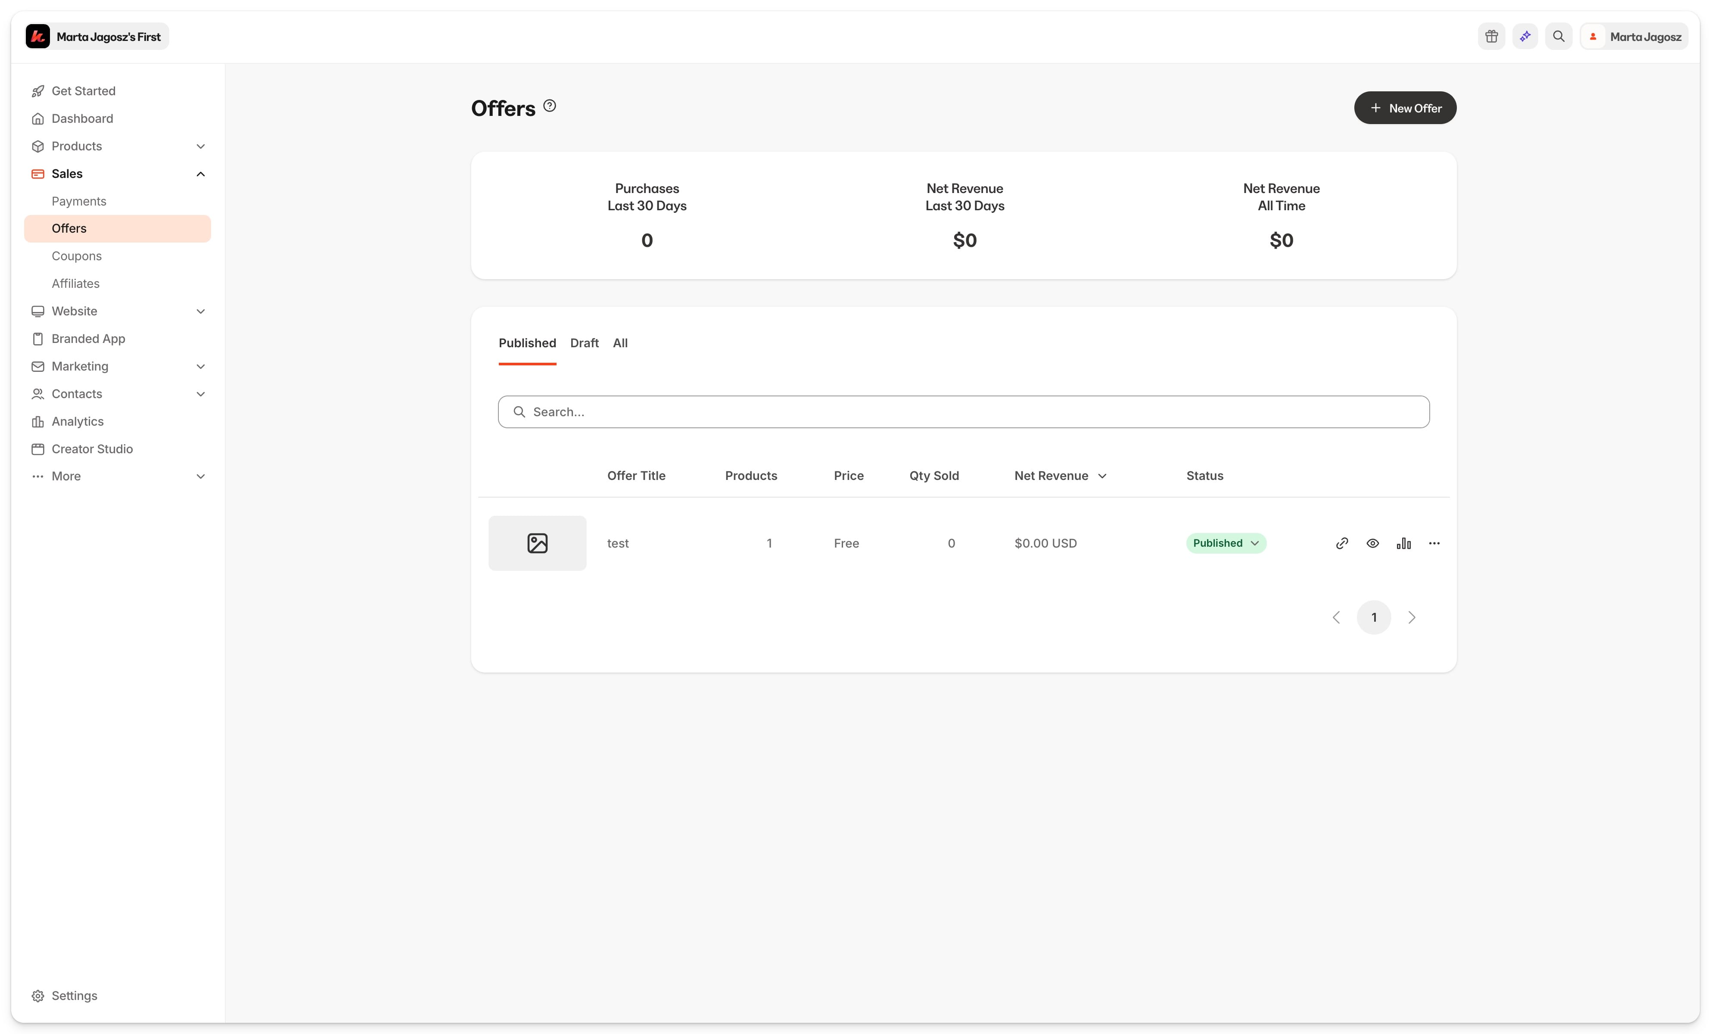Click the Qty Sold column header

(934, 476)
